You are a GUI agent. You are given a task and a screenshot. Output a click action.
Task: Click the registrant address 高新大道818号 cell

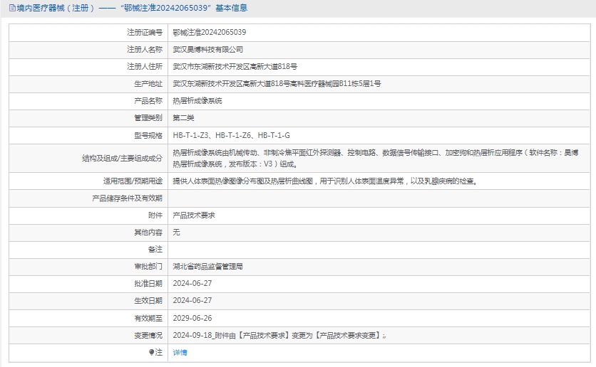click(235, 67)
